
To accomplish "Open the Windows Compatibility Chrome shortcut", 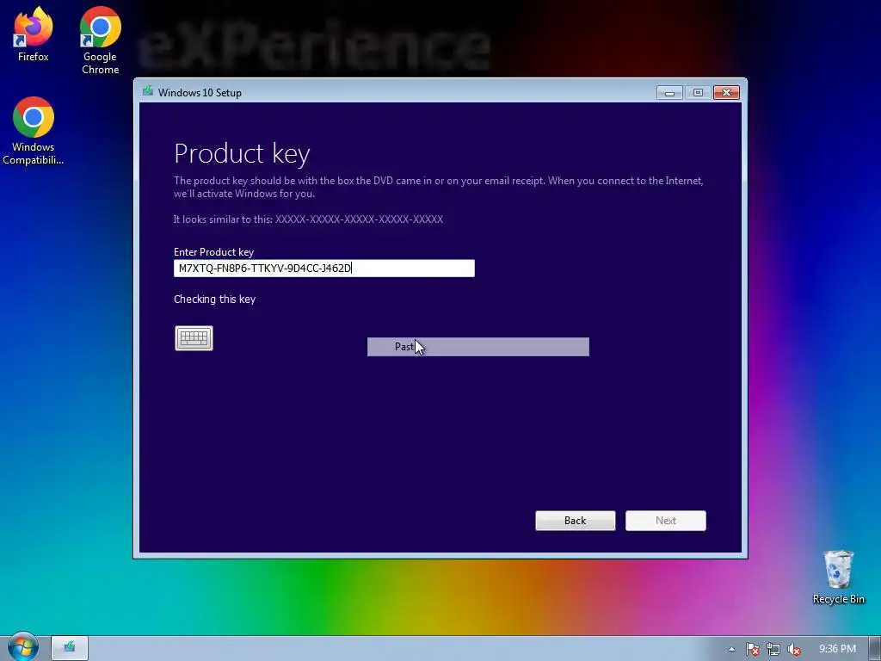I will tap(34, 131).
